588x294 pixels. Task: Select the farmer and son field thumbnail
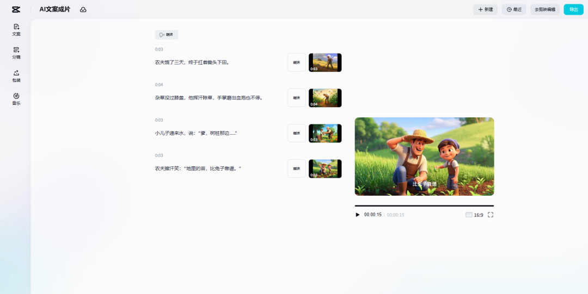(324, 168)
